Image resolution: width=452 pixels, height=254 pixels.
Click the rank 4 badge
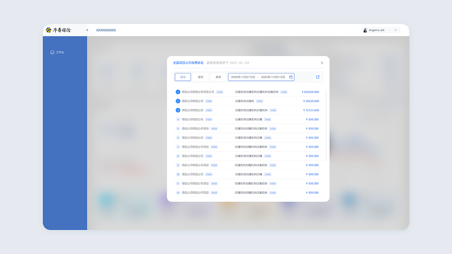click(x=178, y=120)
